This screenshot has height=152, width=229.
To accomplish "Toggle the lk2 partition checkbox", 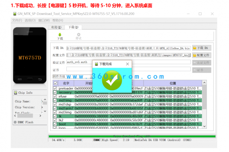I will [55, 120].
